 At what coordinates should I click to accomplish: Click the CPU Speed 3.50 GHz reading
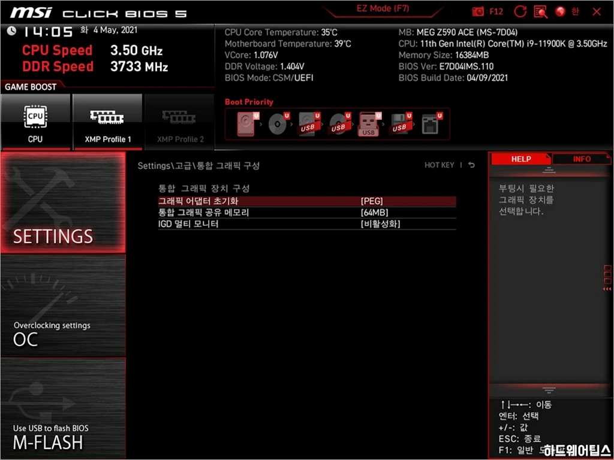[x=92, y=50]
